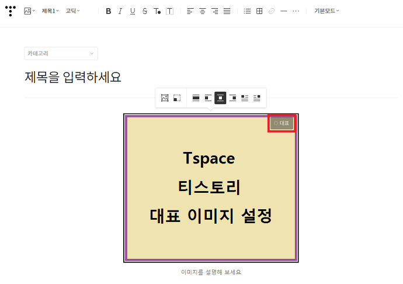This screenshot has width=403, height=284.
Task: Open the text color tool
Action: click(x=157, y=11)
